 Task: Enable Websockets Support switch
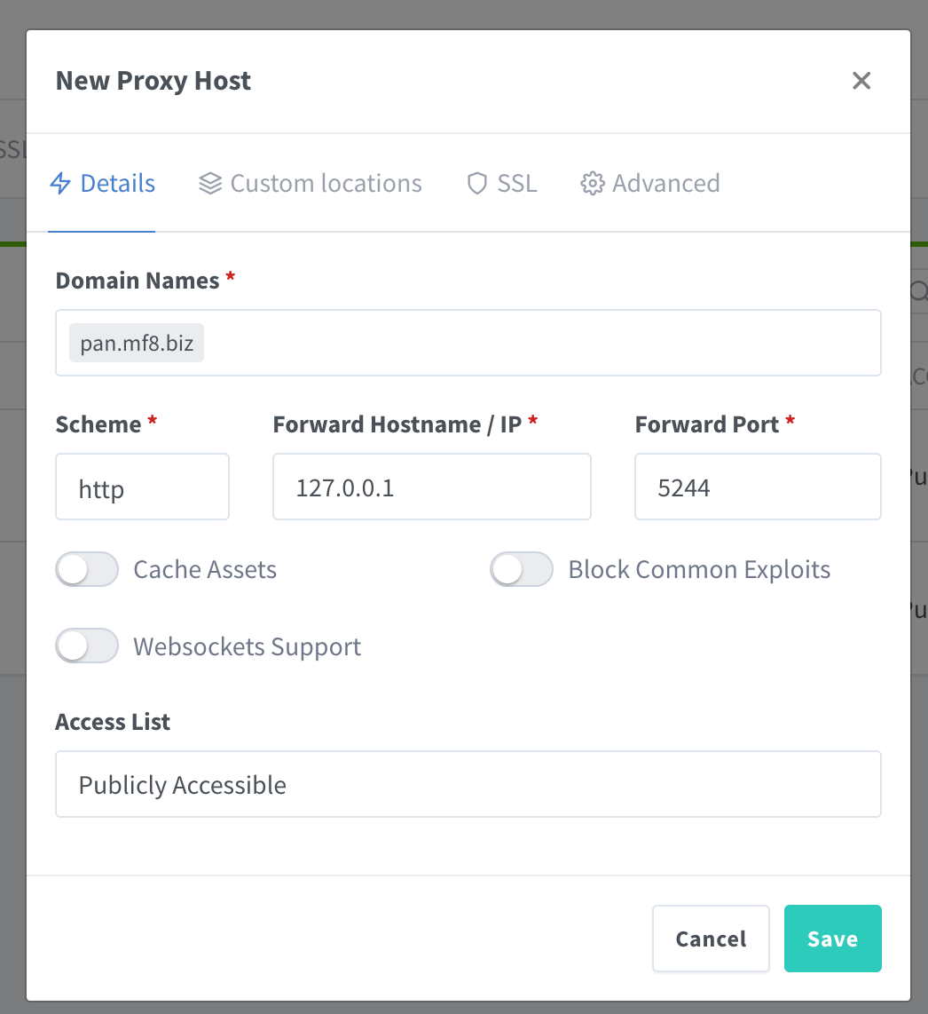(87, 646)
